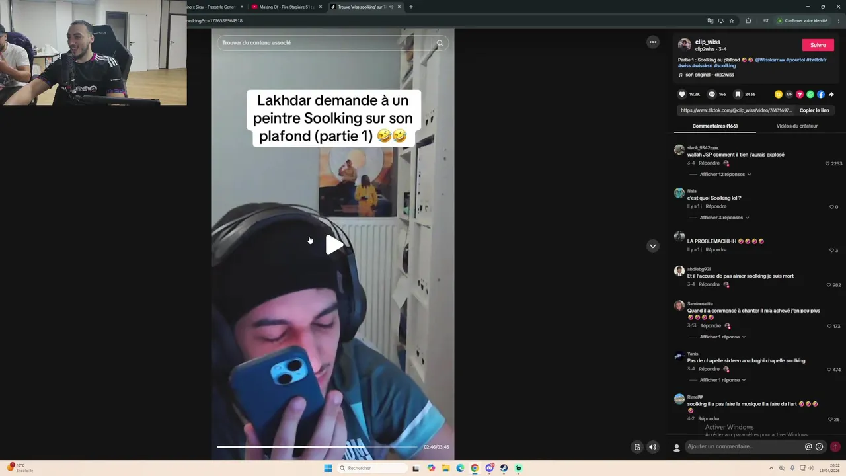Open the emoji picker in comment box
Viewport: 846px width, 476px height.
pos(820,446)
